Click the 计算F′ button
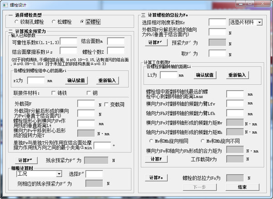This screenshot has width=273, height=199. tap(156, 42)
